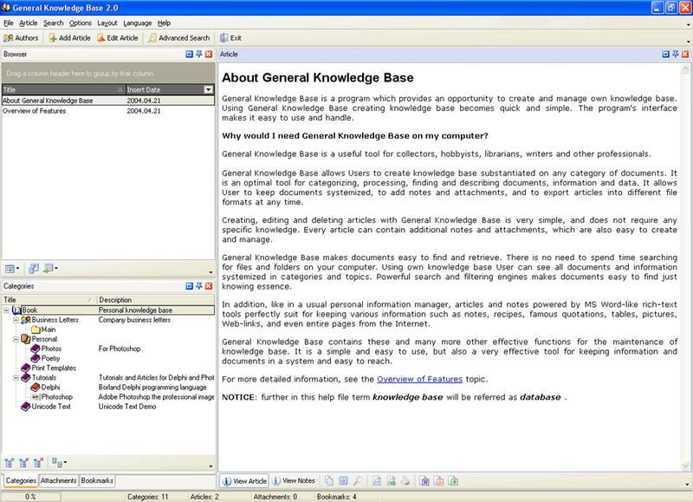Export article to PDF
This screenshot has width=693, height=502.
pos(439,481)
